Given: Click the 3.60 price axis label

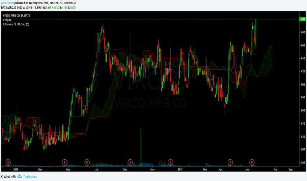Looking at the screenshot, I should (x=302, y=110).
